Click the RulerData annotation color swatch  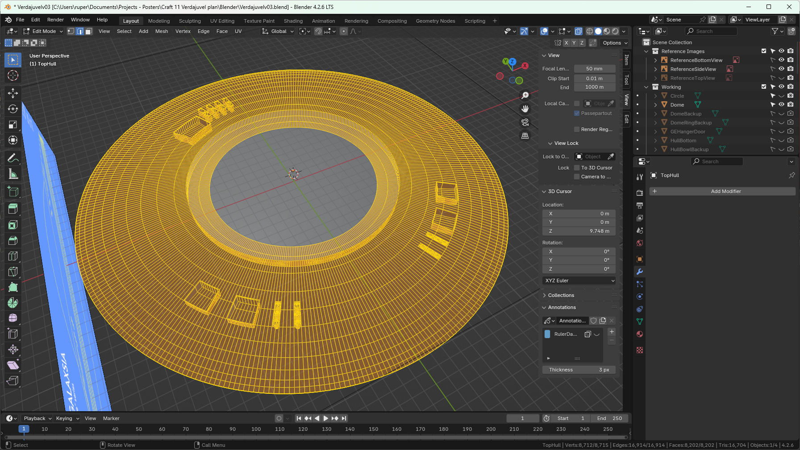click(547, 334)
